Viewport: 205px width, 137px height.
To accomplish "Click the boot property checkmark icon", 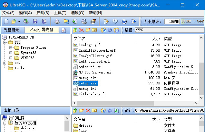I will (x=63, y=30).
